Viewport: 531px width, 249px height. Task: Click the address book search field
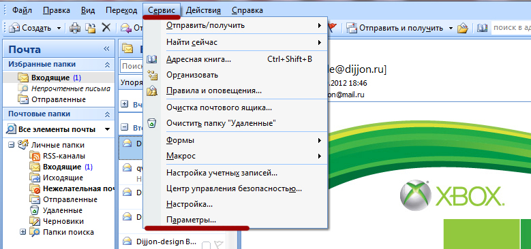point(511,28)
